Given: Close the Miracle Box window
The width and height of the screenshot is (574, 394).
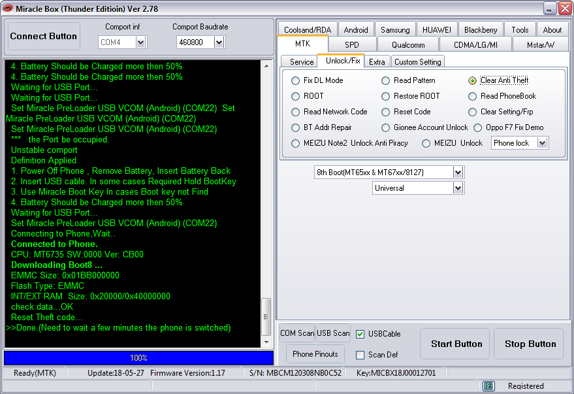Looking at the screenshot, I should click(566, 8).
